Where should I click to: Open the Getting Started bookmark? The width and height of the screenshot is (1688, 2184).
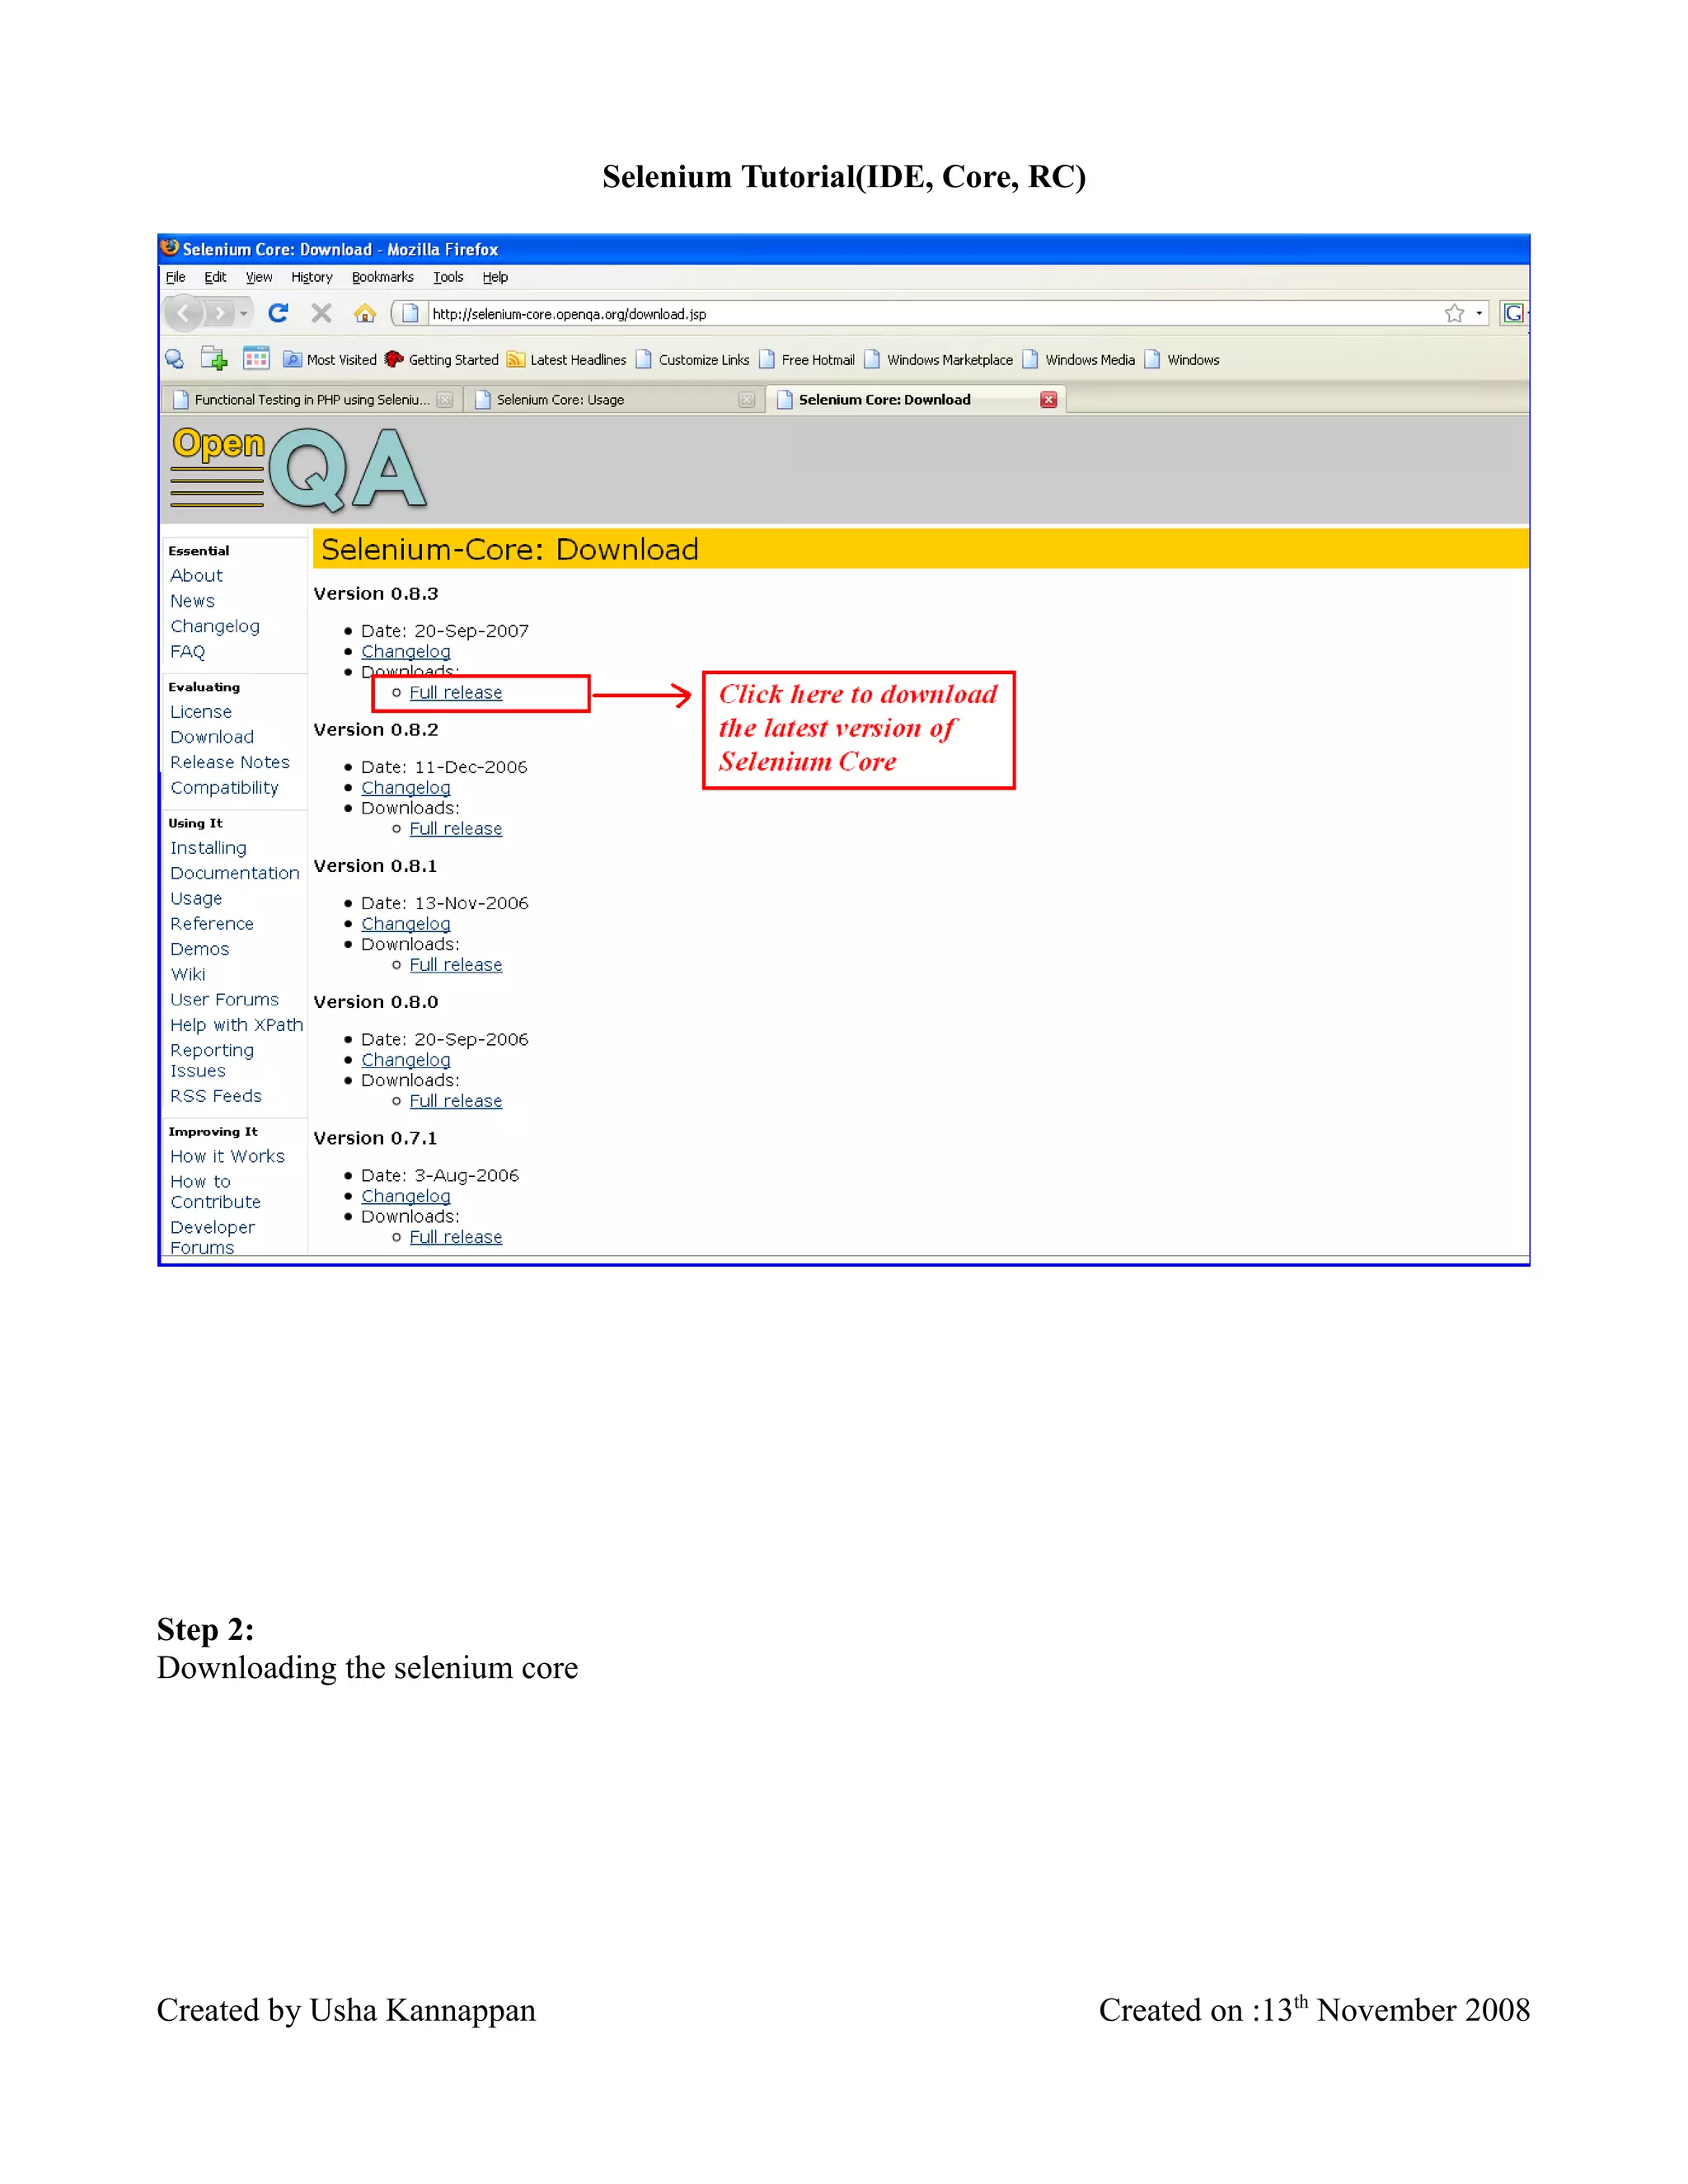442,360
